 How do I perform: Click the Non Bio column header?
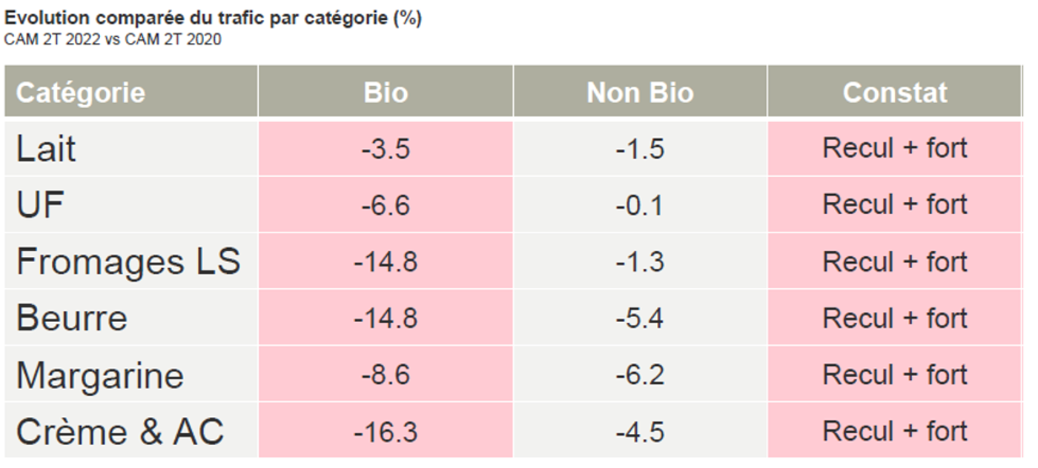[640, 93]
